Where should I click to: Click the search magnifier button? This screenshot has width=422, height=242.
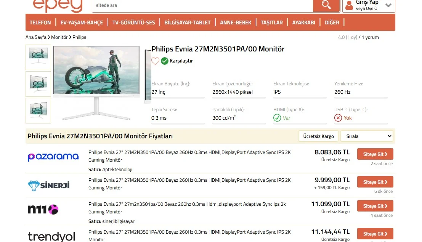click(x=326, y=5)
